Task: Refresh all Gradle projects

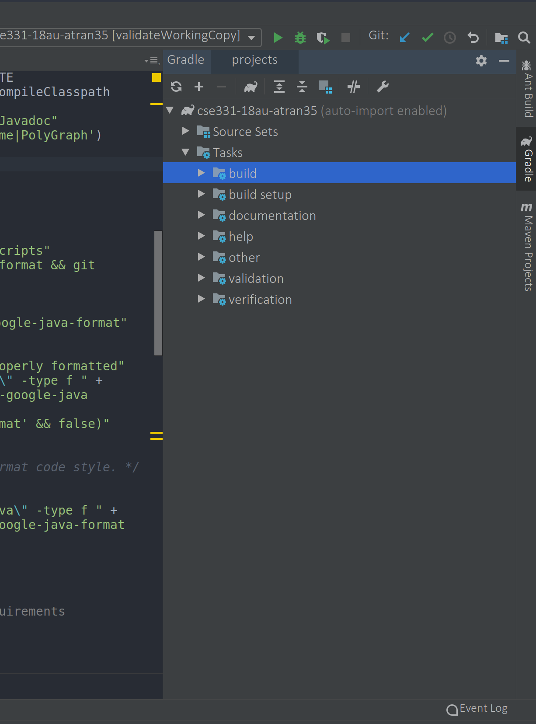Action: [x=176, y=87]
